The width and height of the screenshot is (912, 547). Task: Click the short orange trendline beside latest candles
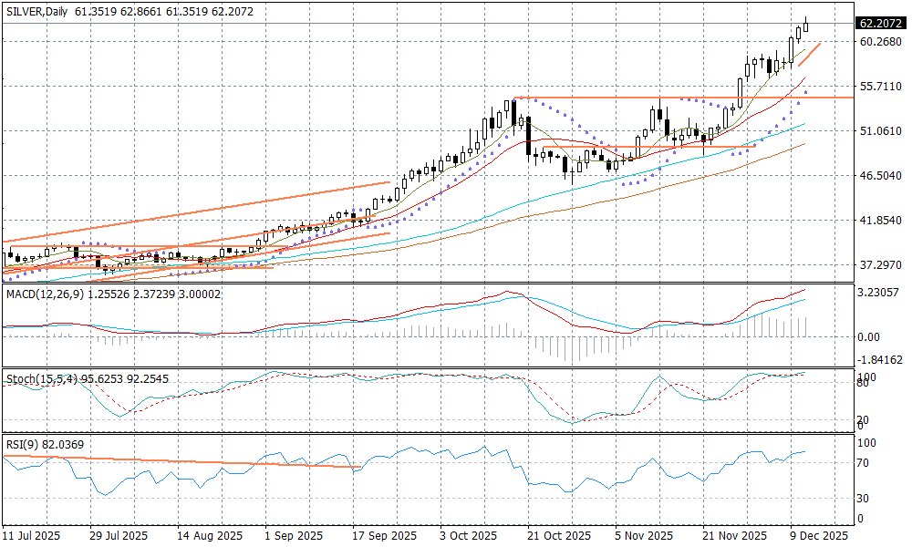point(810,54)
